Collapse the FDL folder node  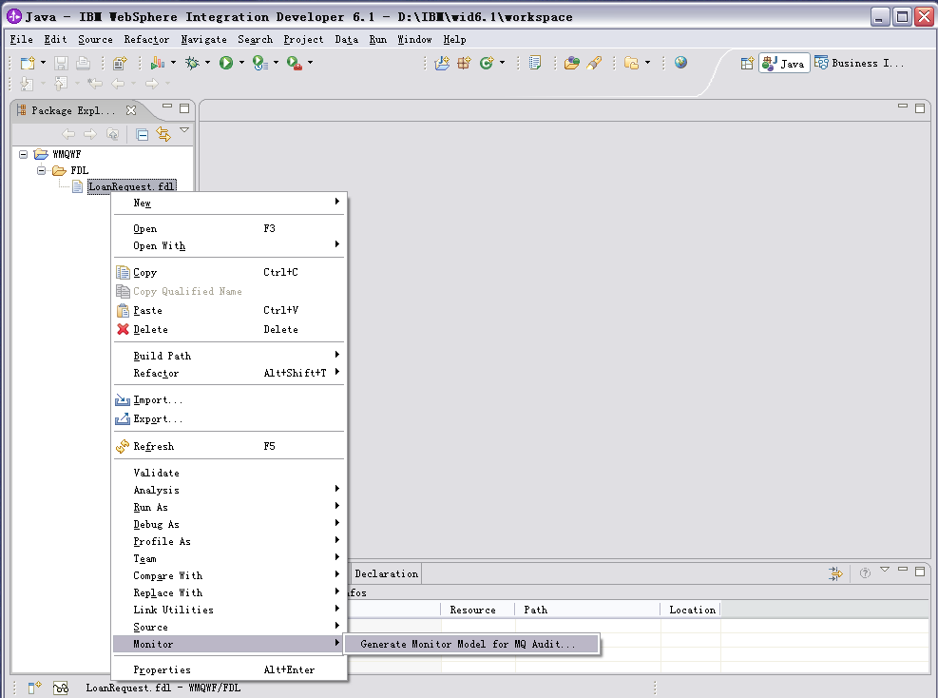tap(41, 170)
